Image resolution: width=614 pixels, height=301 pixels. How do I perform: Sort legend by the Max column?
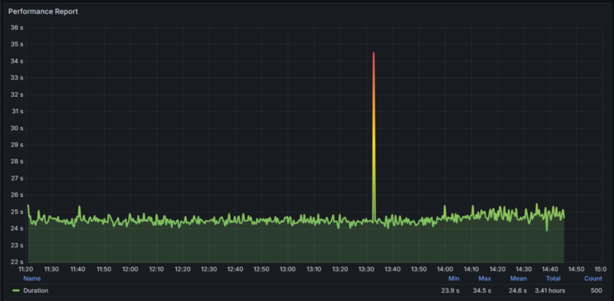click(484, 278)
